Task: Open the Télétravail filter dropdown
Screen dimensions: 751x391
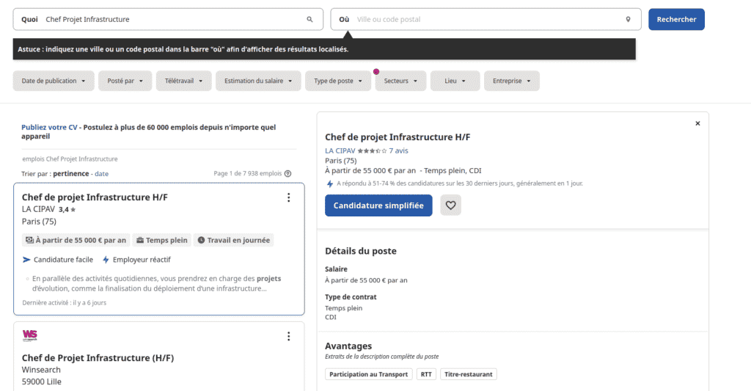Action: click(x=183, y=81)
